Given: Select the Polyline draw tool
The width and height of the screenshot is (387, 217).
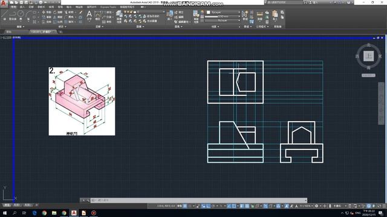Looking at the screenshot, I should [13, 15].
